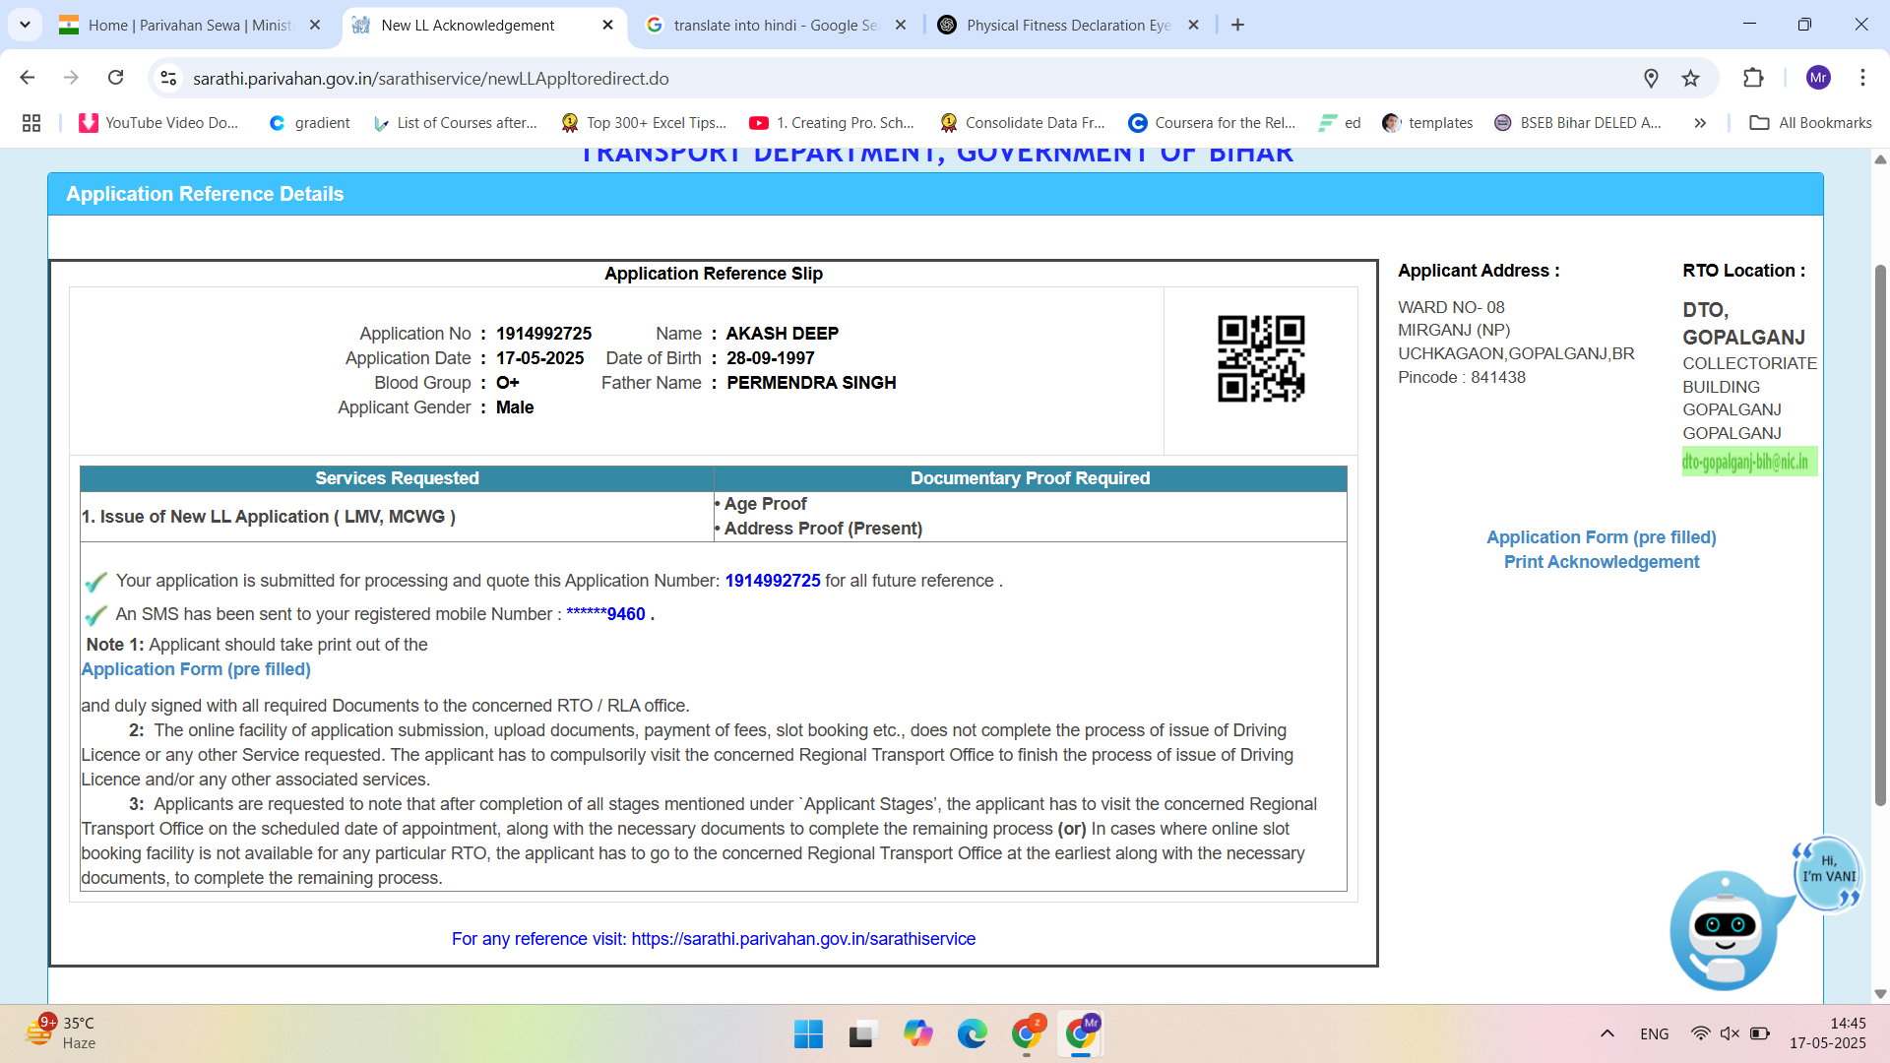Open the VANI chatbot robot assistant
Screen dimensions: 1890x1063
tap(1726, 929)
